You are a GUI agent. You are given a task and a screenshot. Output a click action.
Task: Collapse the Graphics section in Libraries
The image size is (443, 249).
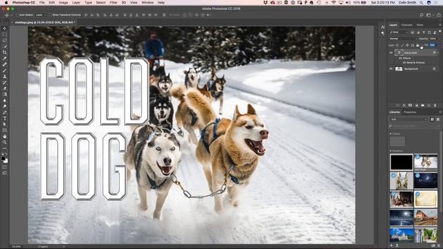[x=390, y=151]
